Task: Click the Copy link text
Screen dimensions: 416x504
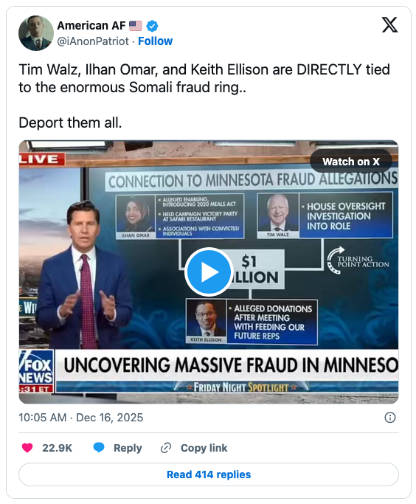Action: pos(204,448)
